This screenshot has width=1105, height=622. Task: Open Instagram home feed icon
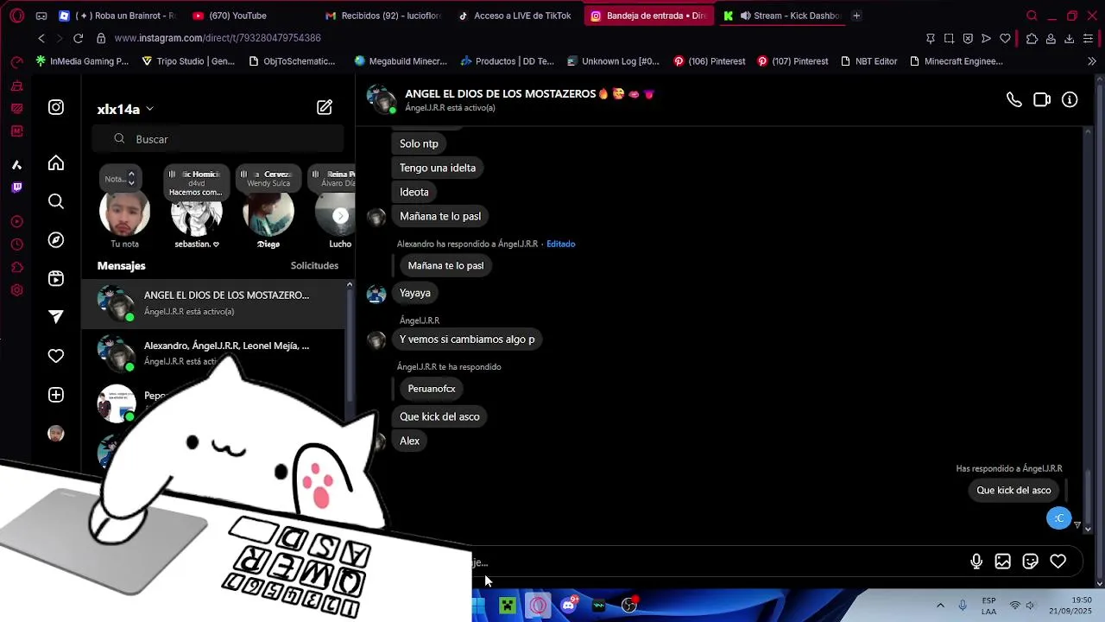[x=56, y=163]
